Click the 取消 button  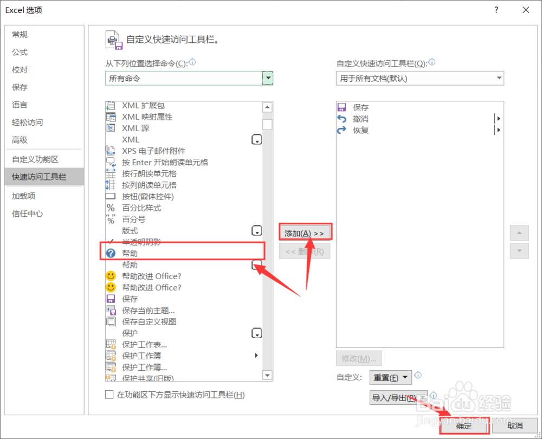(515, 426)
